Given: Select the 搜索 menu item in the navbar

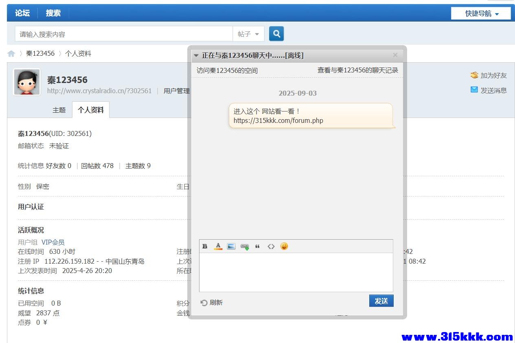Looking at the screenshot, I should coord(53,13).
